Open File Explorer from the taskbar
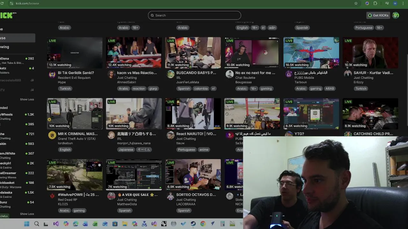 (125, 224)
